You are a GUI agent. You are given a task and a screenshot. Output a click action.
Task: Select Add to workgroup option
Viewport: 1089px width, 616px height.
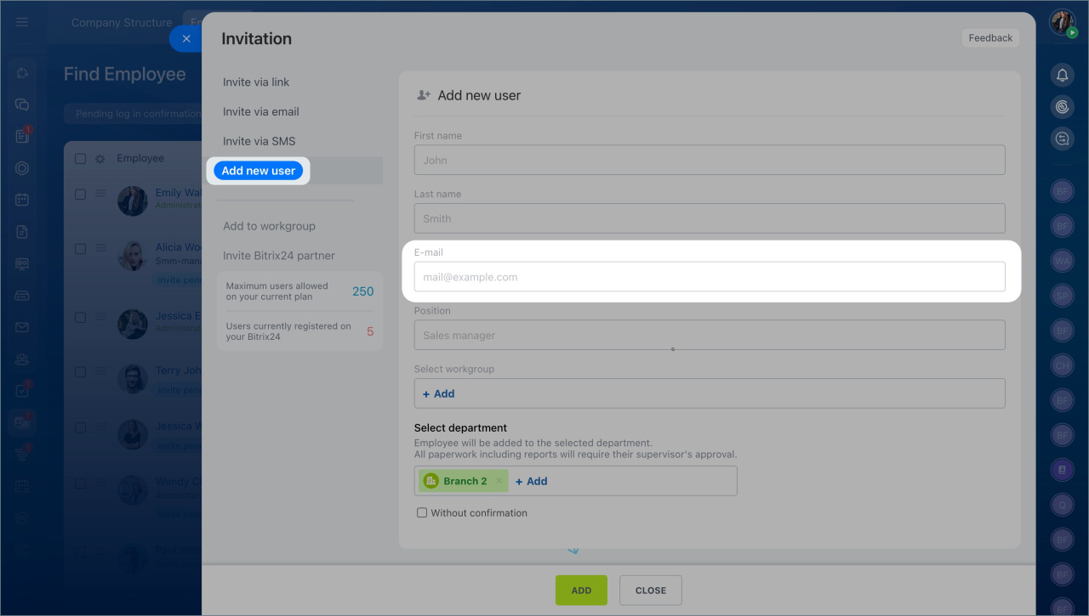click(x=269, y=226)
